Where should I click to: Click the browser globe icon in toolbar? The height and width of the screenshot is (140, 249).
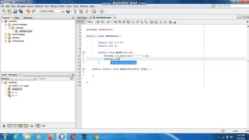point(68,11)
